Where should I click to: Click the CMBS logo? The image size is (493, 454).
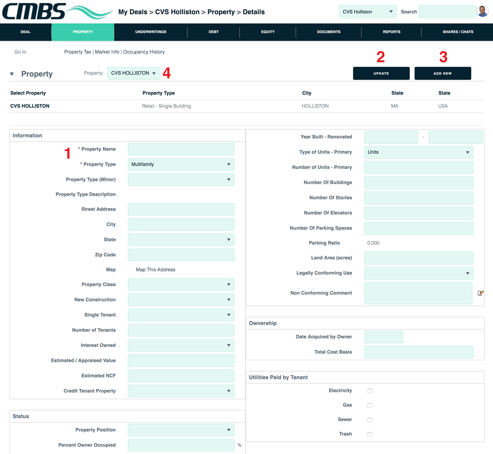(57, 12)
